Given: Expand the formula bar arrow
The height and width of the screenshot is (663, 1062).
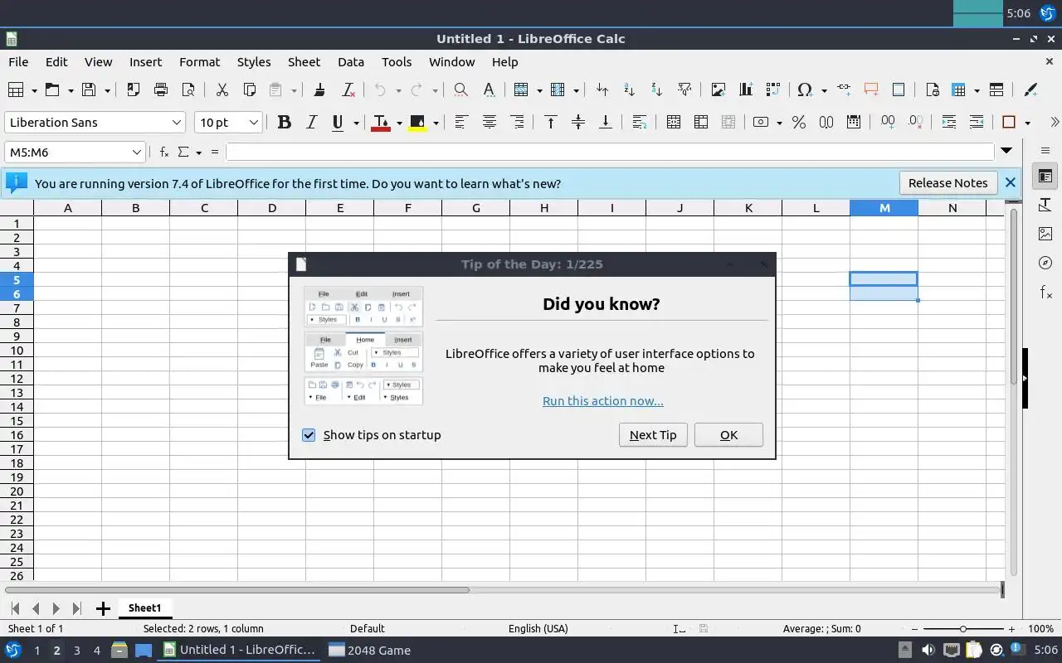Looking at the screenshot, I should pos(1006,151).
